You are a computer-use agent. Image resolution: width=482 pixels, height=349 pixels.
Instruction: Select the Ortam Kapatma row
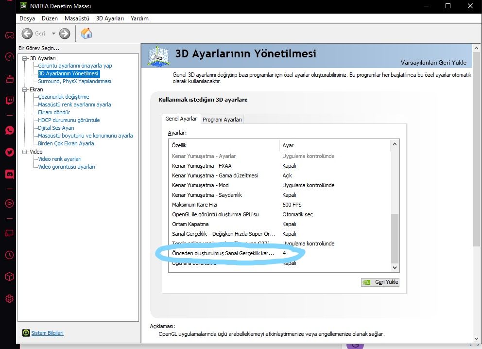coord(280,224)
